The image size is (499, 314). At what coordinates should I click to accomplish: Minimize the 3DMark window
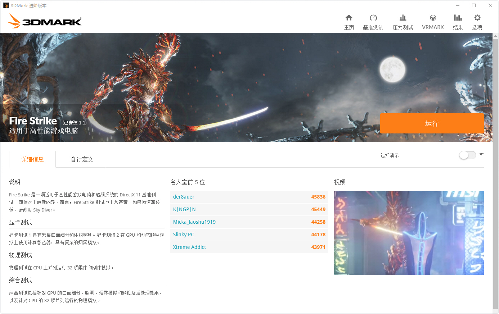coord(458,5)
